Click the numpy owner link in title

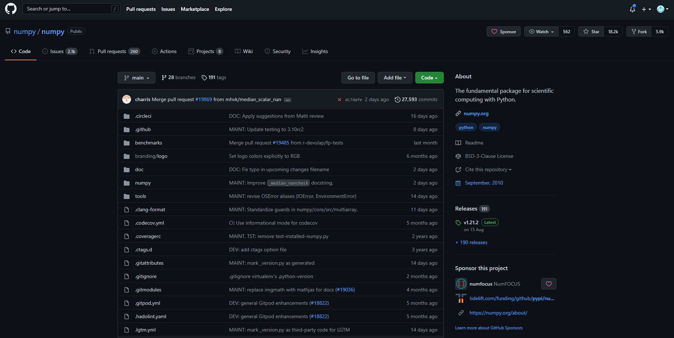(x=25, y=32)
